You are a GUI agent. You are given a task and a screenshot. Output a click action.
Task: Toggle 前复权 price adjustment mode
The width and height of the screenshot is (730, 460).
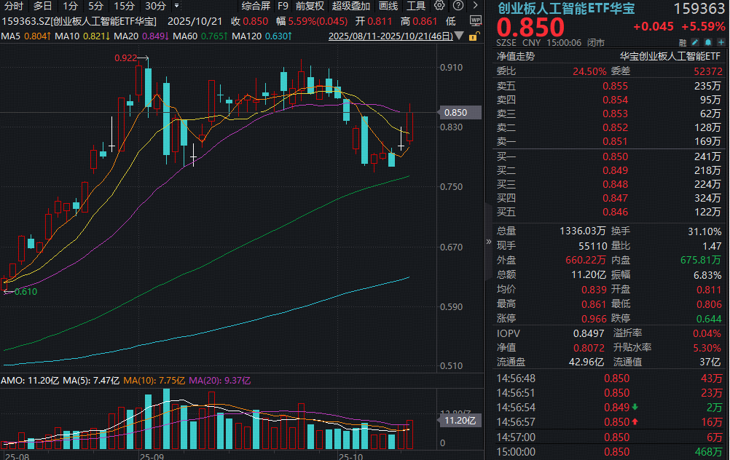coord(310,6)
